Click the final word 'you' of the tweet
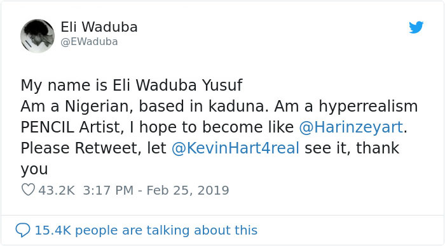The width and height of the screenshot is (445, 246). point(34,170)
